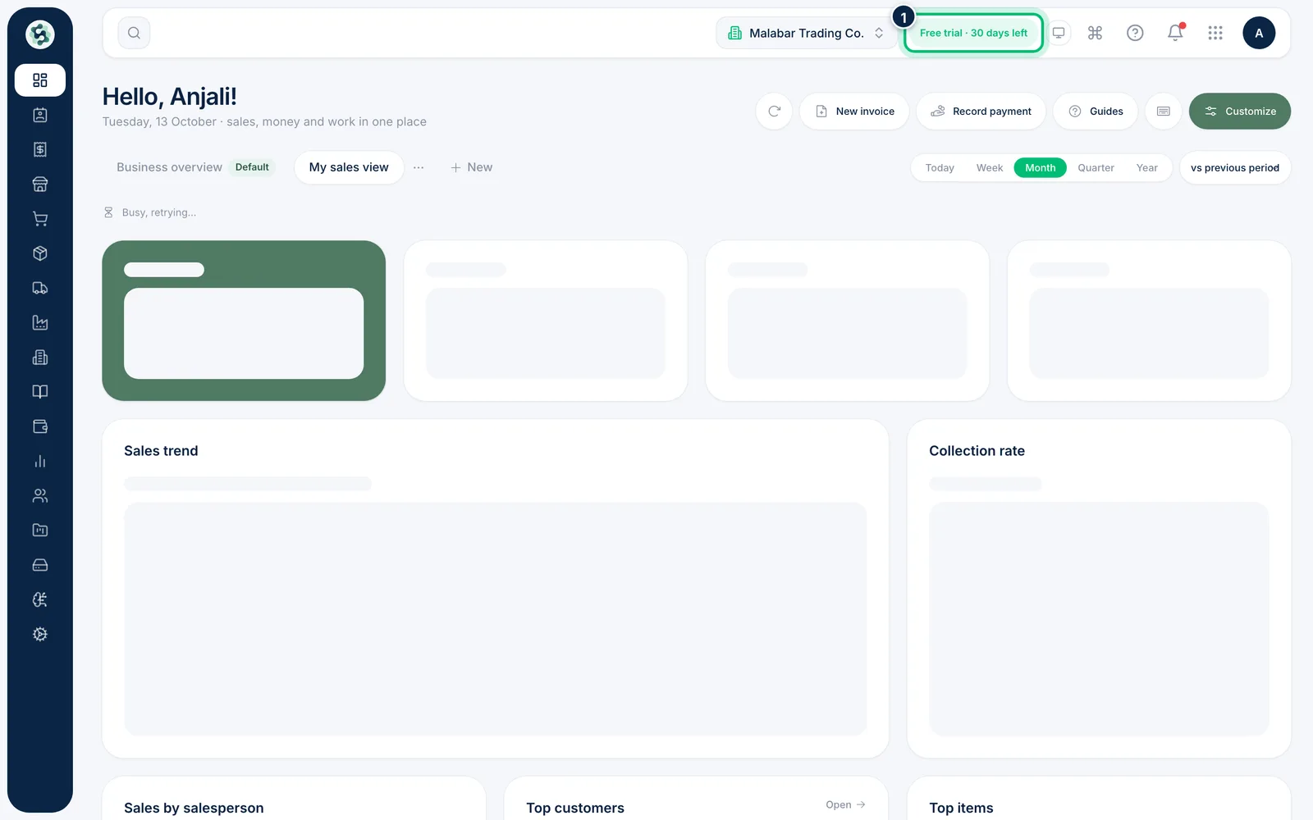1313x820 pixels.
Task: Click the command shortcut icon in top bar
Action: pyautogui.click(x=1095, y=33)
